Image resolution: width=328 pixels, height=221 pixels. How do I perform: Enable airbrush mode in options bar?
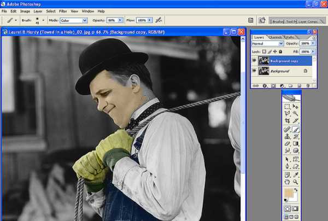[159, 20]
